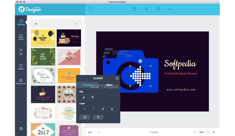Move layer up one level
Screen dimensions: 235x136
(x=84, y=109)
